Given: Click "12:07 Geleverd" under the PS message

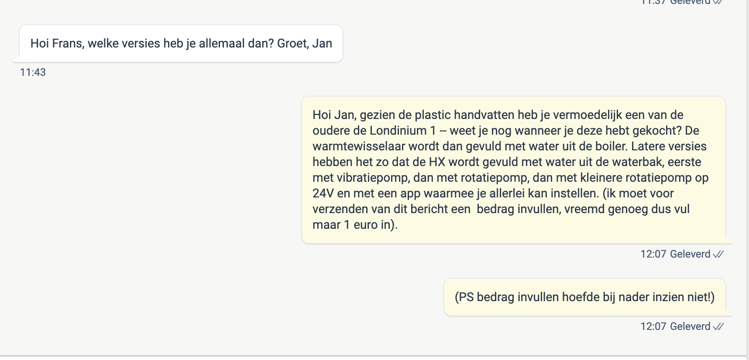Looking at the screenshot, I should pyautogui.click(x=675, y=326).
